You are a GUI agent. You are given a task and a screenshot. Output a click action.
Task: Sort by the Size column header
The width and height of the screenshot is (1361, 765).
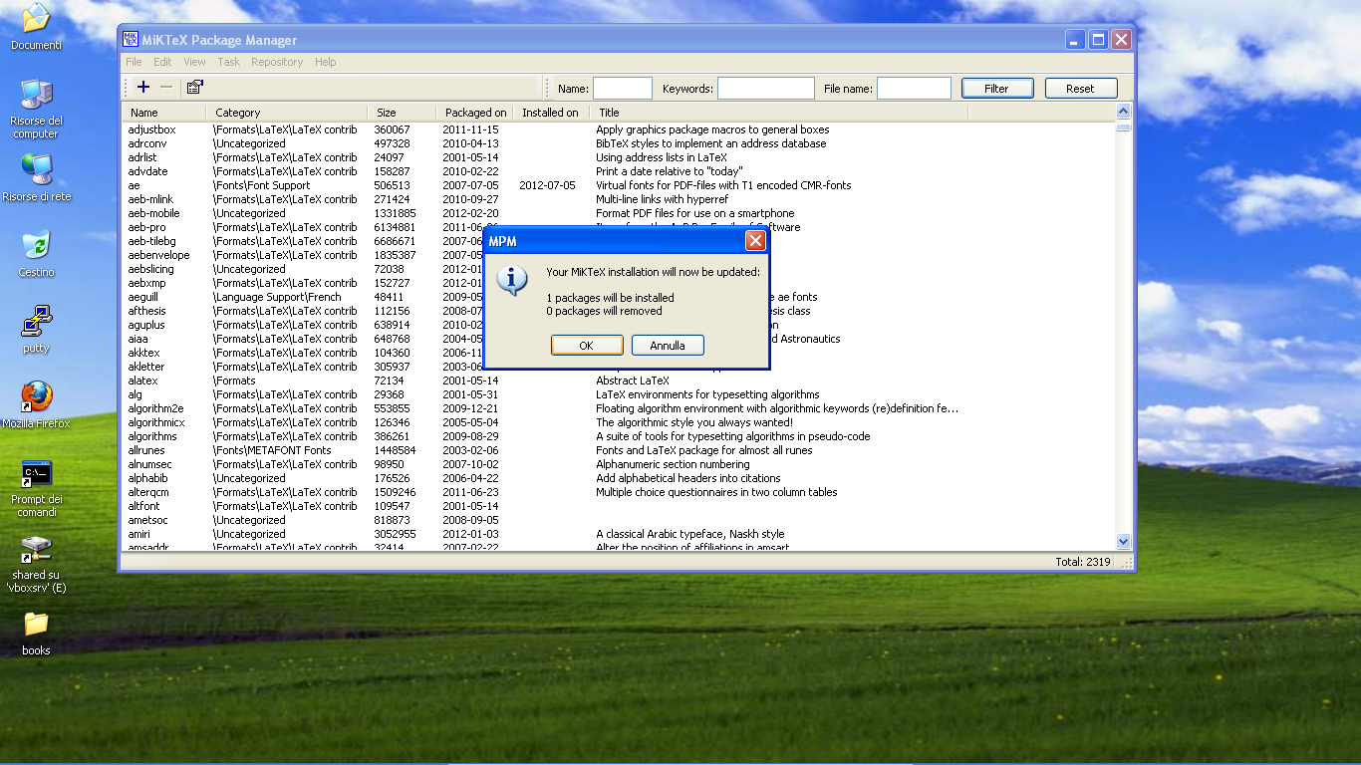pos(403,113)
